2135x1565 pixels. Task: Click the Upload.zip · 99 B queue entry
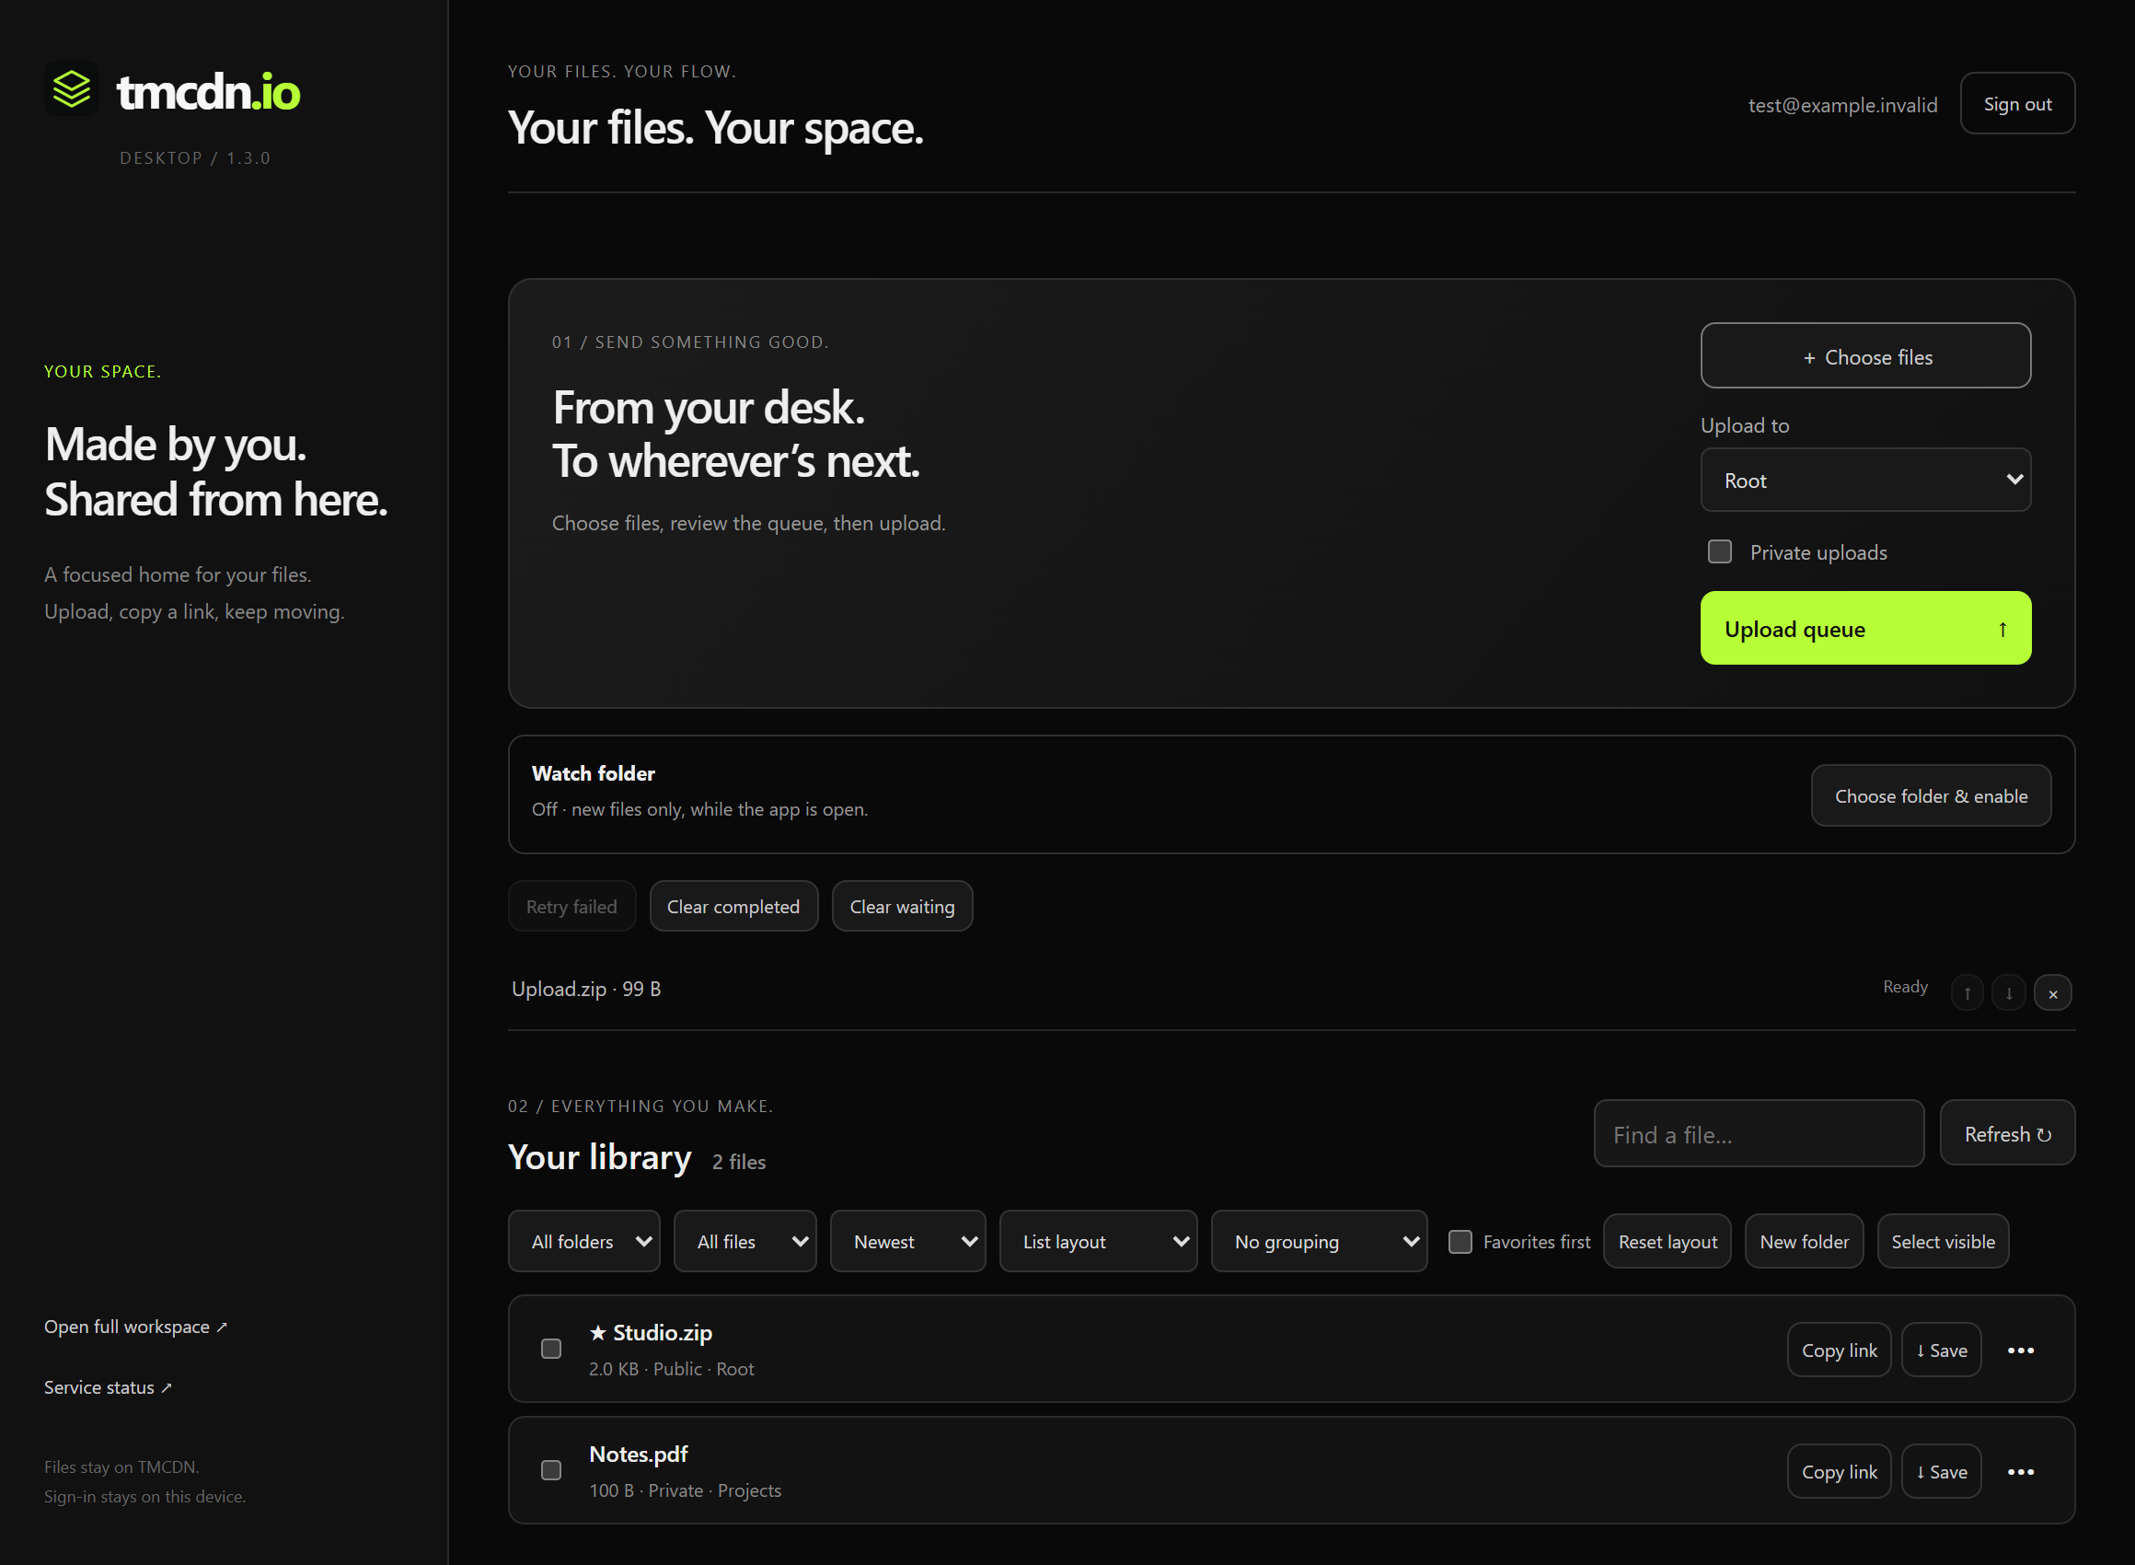tap(586, 989)
